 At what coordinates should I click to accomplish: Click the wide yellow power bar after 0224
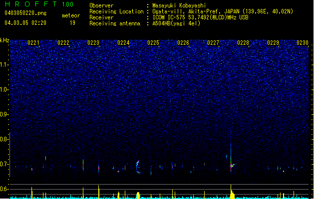point(138,195)
